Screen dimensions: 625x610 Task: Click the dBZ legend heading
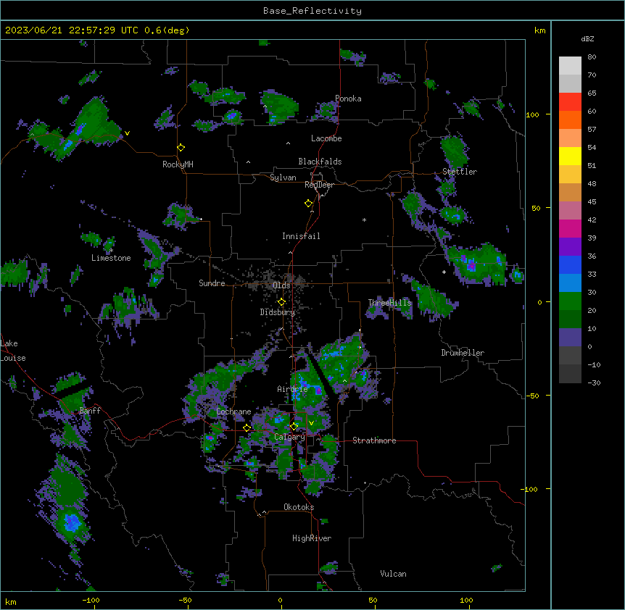click(587, 39)
